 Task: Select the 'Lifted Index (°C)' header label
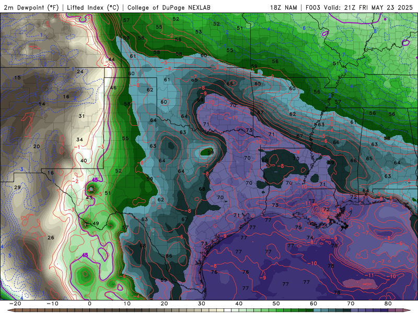[x=93, y=7]
